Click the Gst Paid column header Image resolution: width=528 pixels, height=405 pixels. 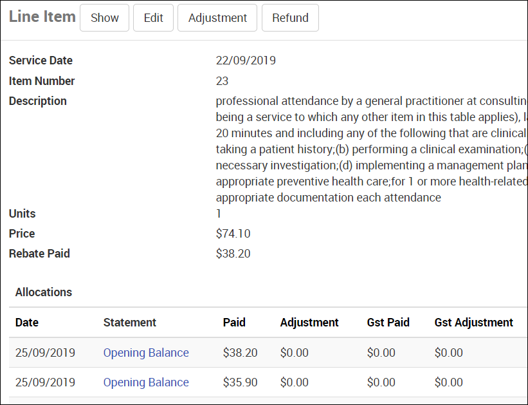(388, 323)
